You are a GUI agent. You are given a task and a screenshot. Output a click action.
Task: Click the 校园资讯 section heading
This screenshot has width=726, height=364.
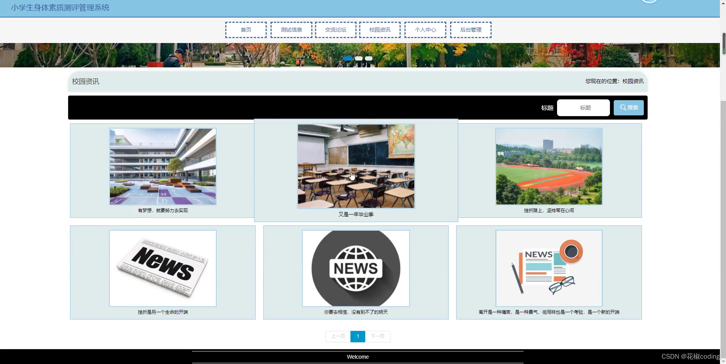pyautogui.click(x=86, y=81)
